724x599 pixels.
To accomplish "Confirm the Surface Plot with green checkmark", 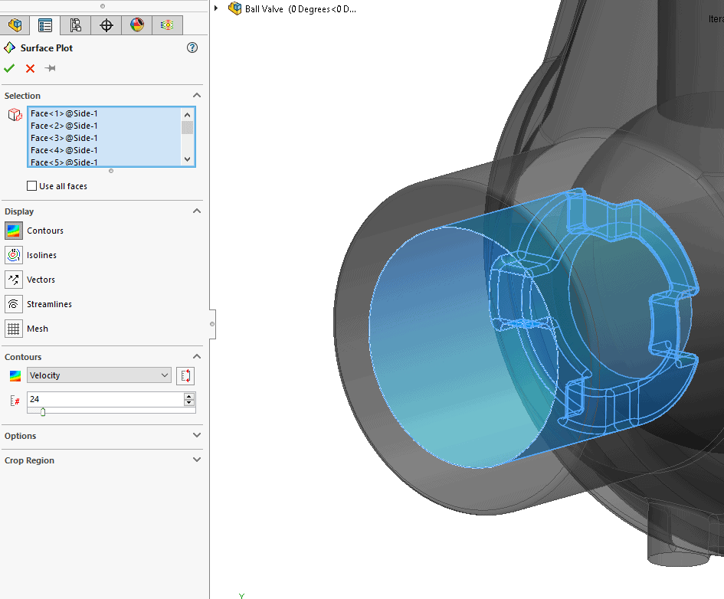I will 9,69.
